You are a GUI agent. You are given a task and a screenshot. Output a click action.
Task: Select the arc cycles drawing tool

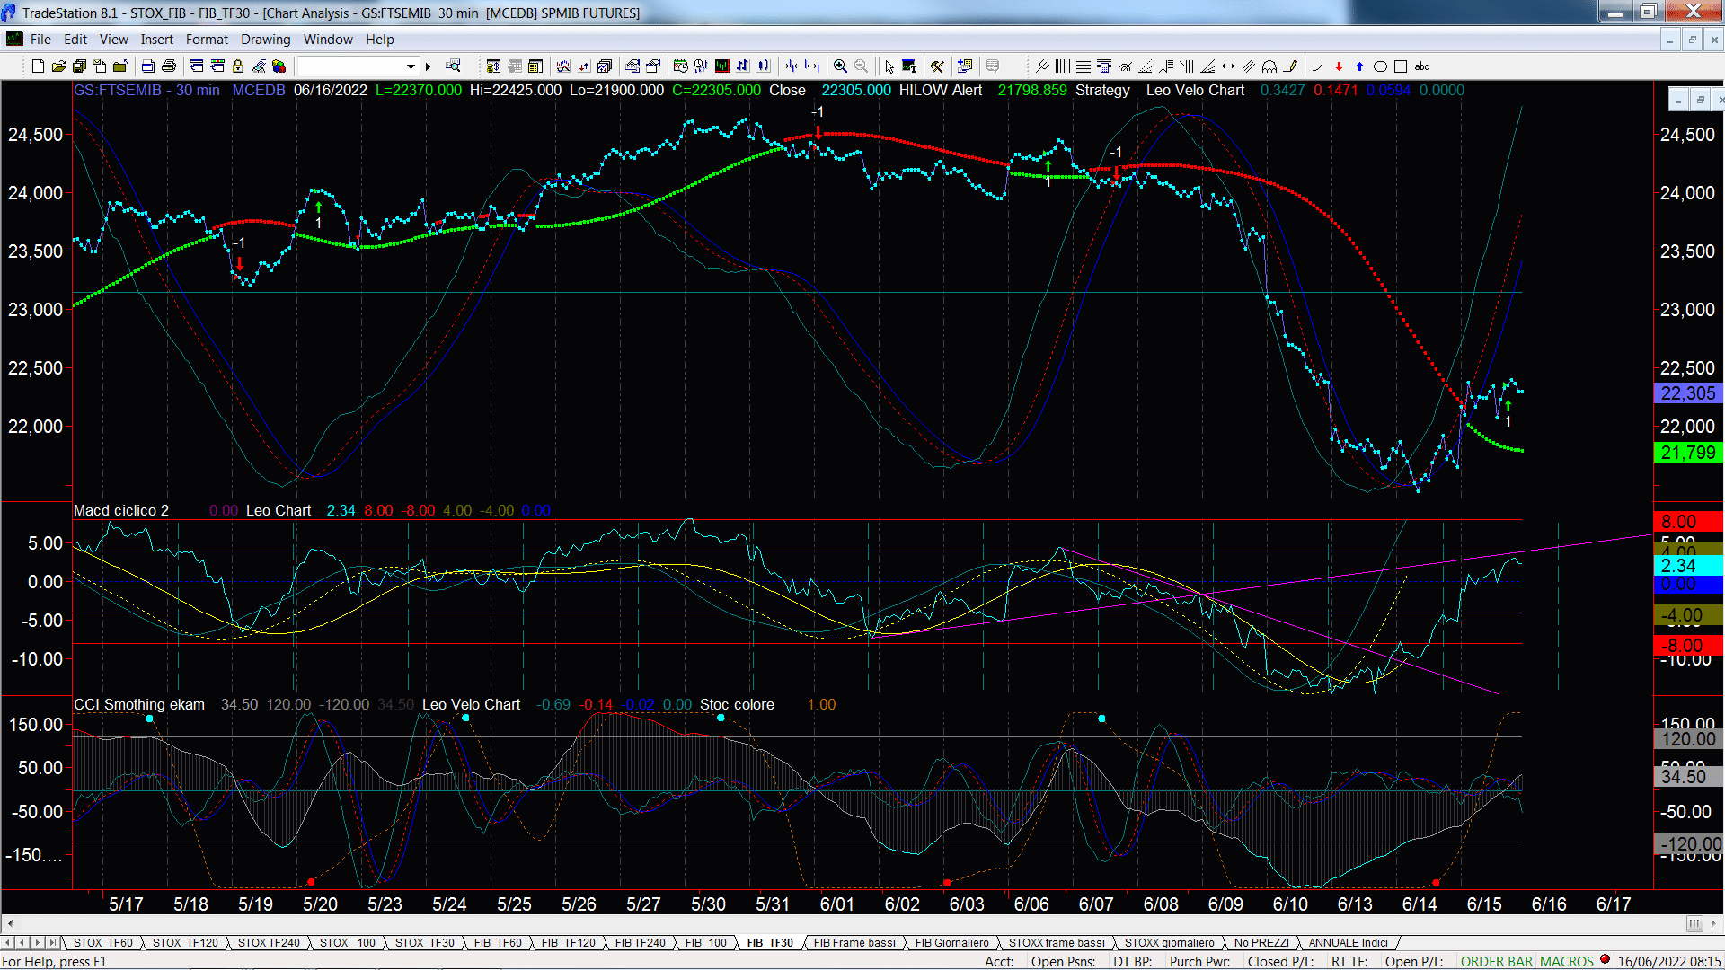pyautogui.click(x=1269, y=66)
